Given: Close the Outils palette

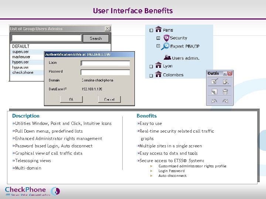Looking at the screenshot, I should click(230, 73).
